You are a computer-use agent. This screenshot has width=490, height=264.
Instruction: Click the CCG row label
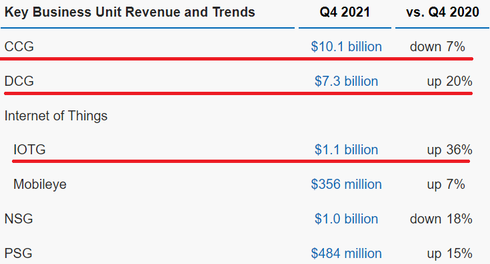click(19, 47)
